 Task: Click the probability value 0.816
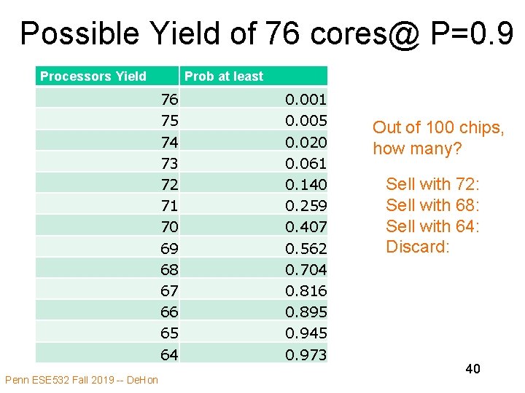306,290
